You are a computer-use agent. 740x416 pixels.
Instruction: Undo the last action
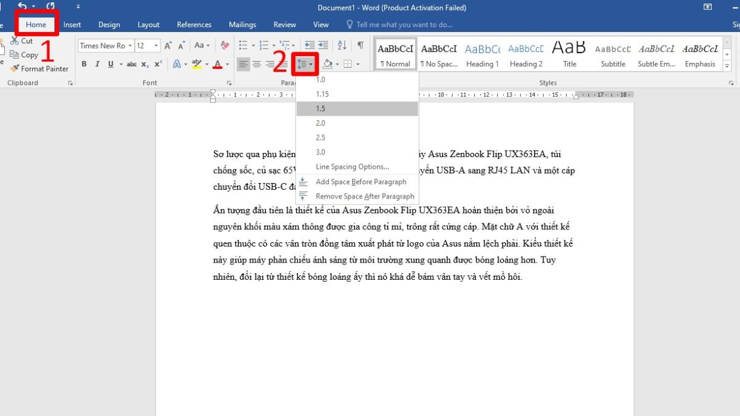23,7
